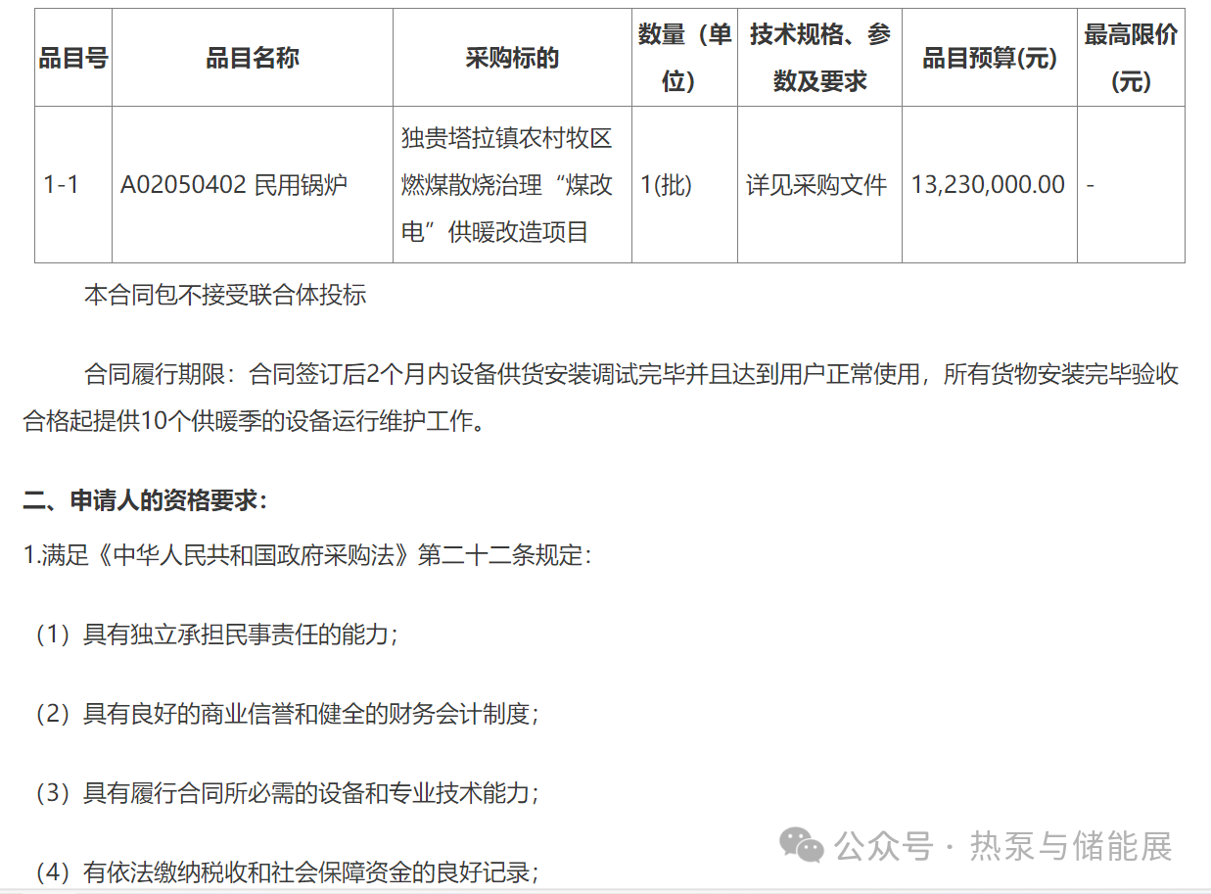Click the A02050402 民用锅炉 cell
1211x894 pixels.
pyautogui.click(x=233, y=184)
